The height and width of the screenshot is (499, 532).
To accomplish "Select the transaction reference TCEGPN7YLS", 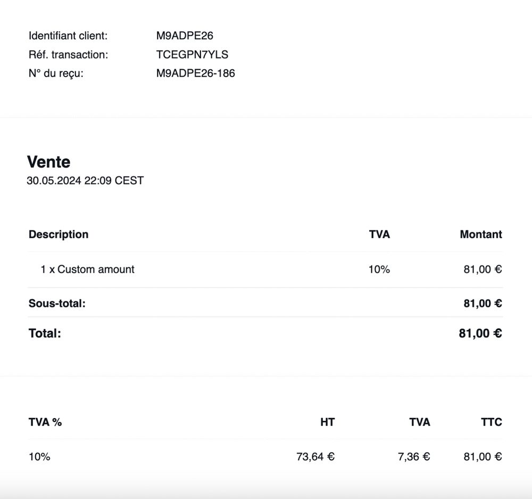I will (192, 55).
